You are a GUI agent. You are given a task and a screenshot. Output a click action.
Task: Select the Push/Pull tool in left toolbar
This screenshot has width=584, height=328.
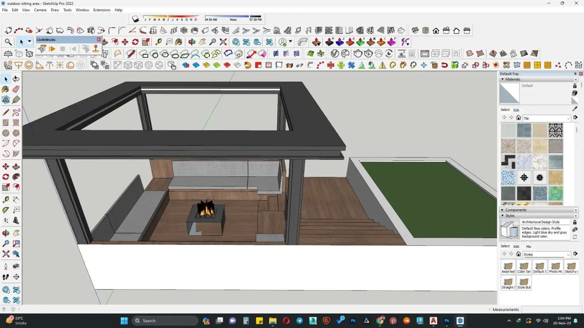(x=16, y=167)
